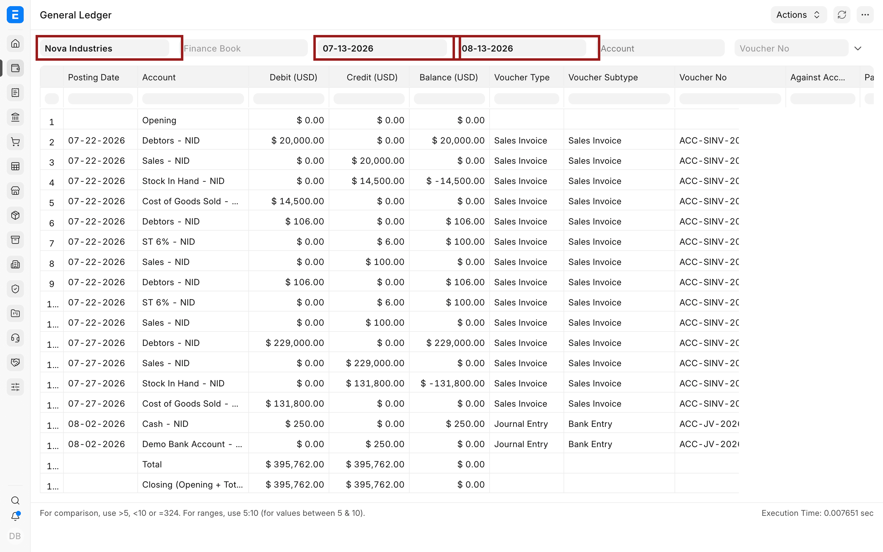Click the table grid sidebar icon
This screenshot has height=552, width=883.
tap(15, 166)
